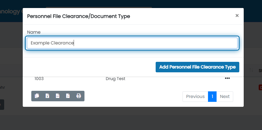Image resolution: width=262 pixels, height=130 pixels.
Task: Click the red status badge at right edge
Action: [x=260, y=87]
